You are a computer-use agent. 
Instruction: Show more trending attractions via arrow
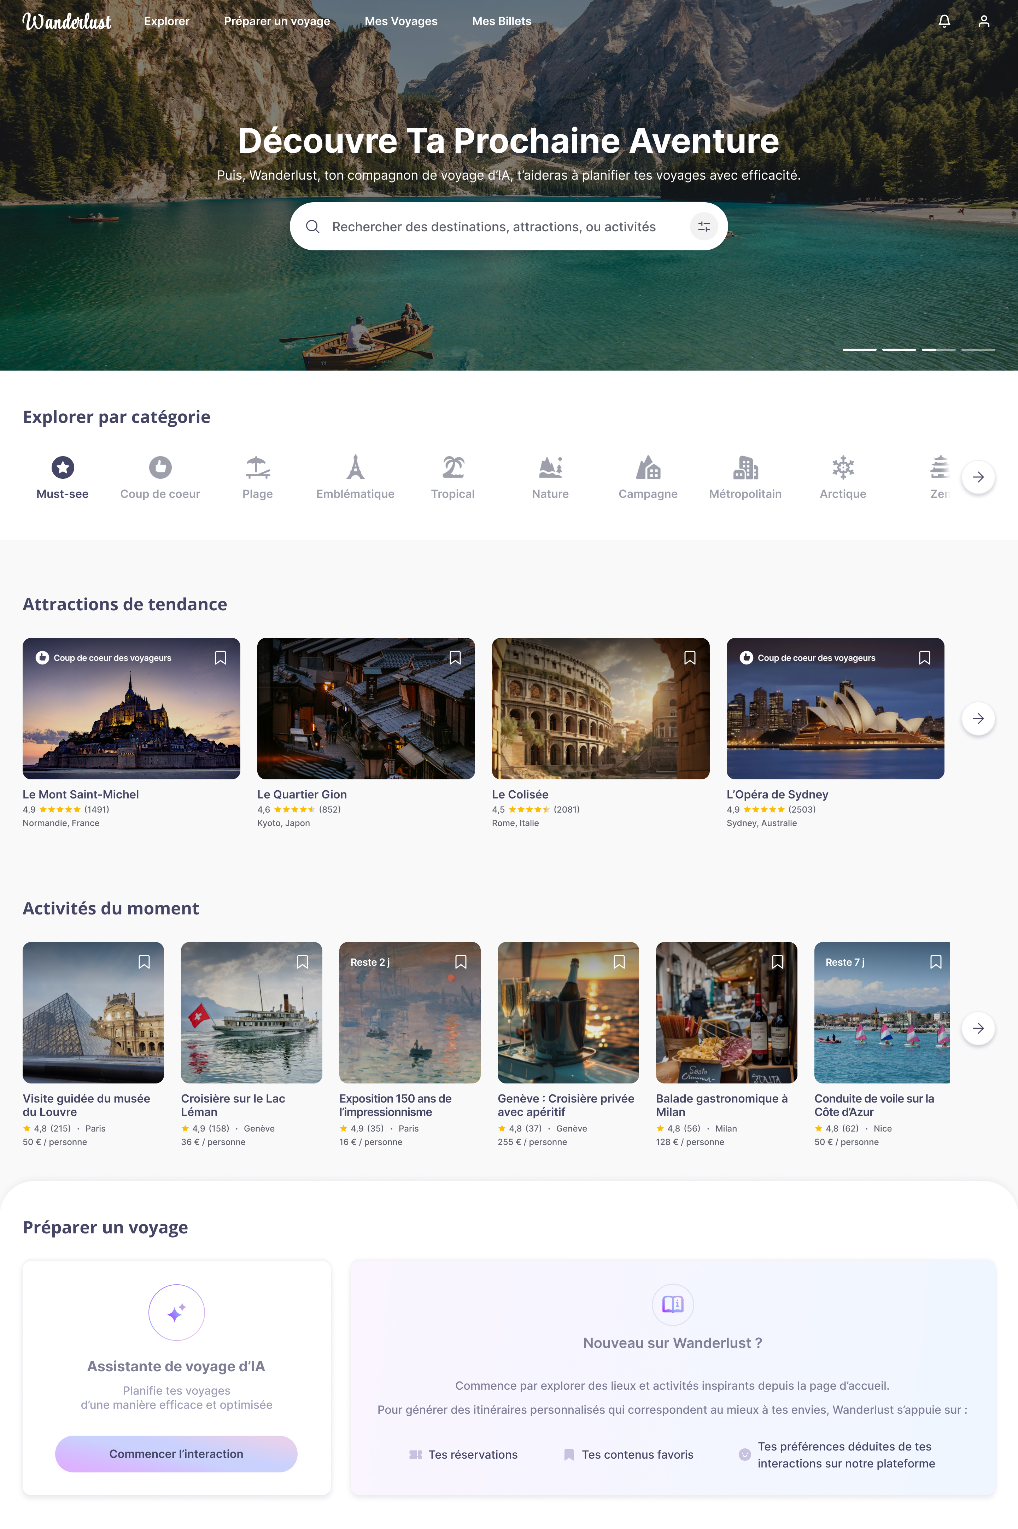point(978,719)
